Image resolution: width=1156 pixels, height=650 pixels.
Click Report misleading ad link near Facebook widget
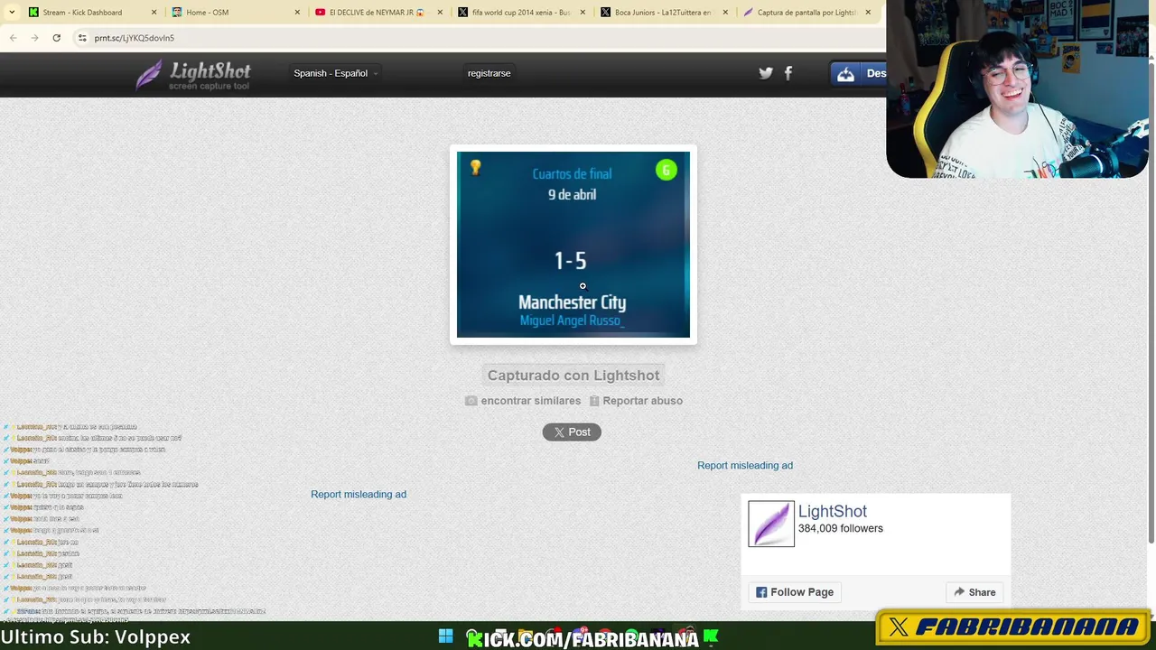point(745,466)
